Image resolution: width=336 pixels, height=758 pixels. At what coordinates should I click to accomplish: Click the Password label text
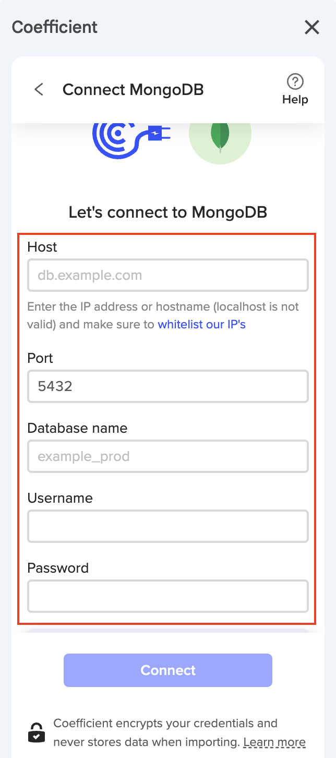tap(58, 567)
